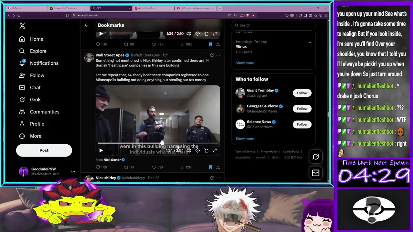Play the Wall Street Apes video
The height and width of the screenshot is (232, 413).
(x=101, y=150)
